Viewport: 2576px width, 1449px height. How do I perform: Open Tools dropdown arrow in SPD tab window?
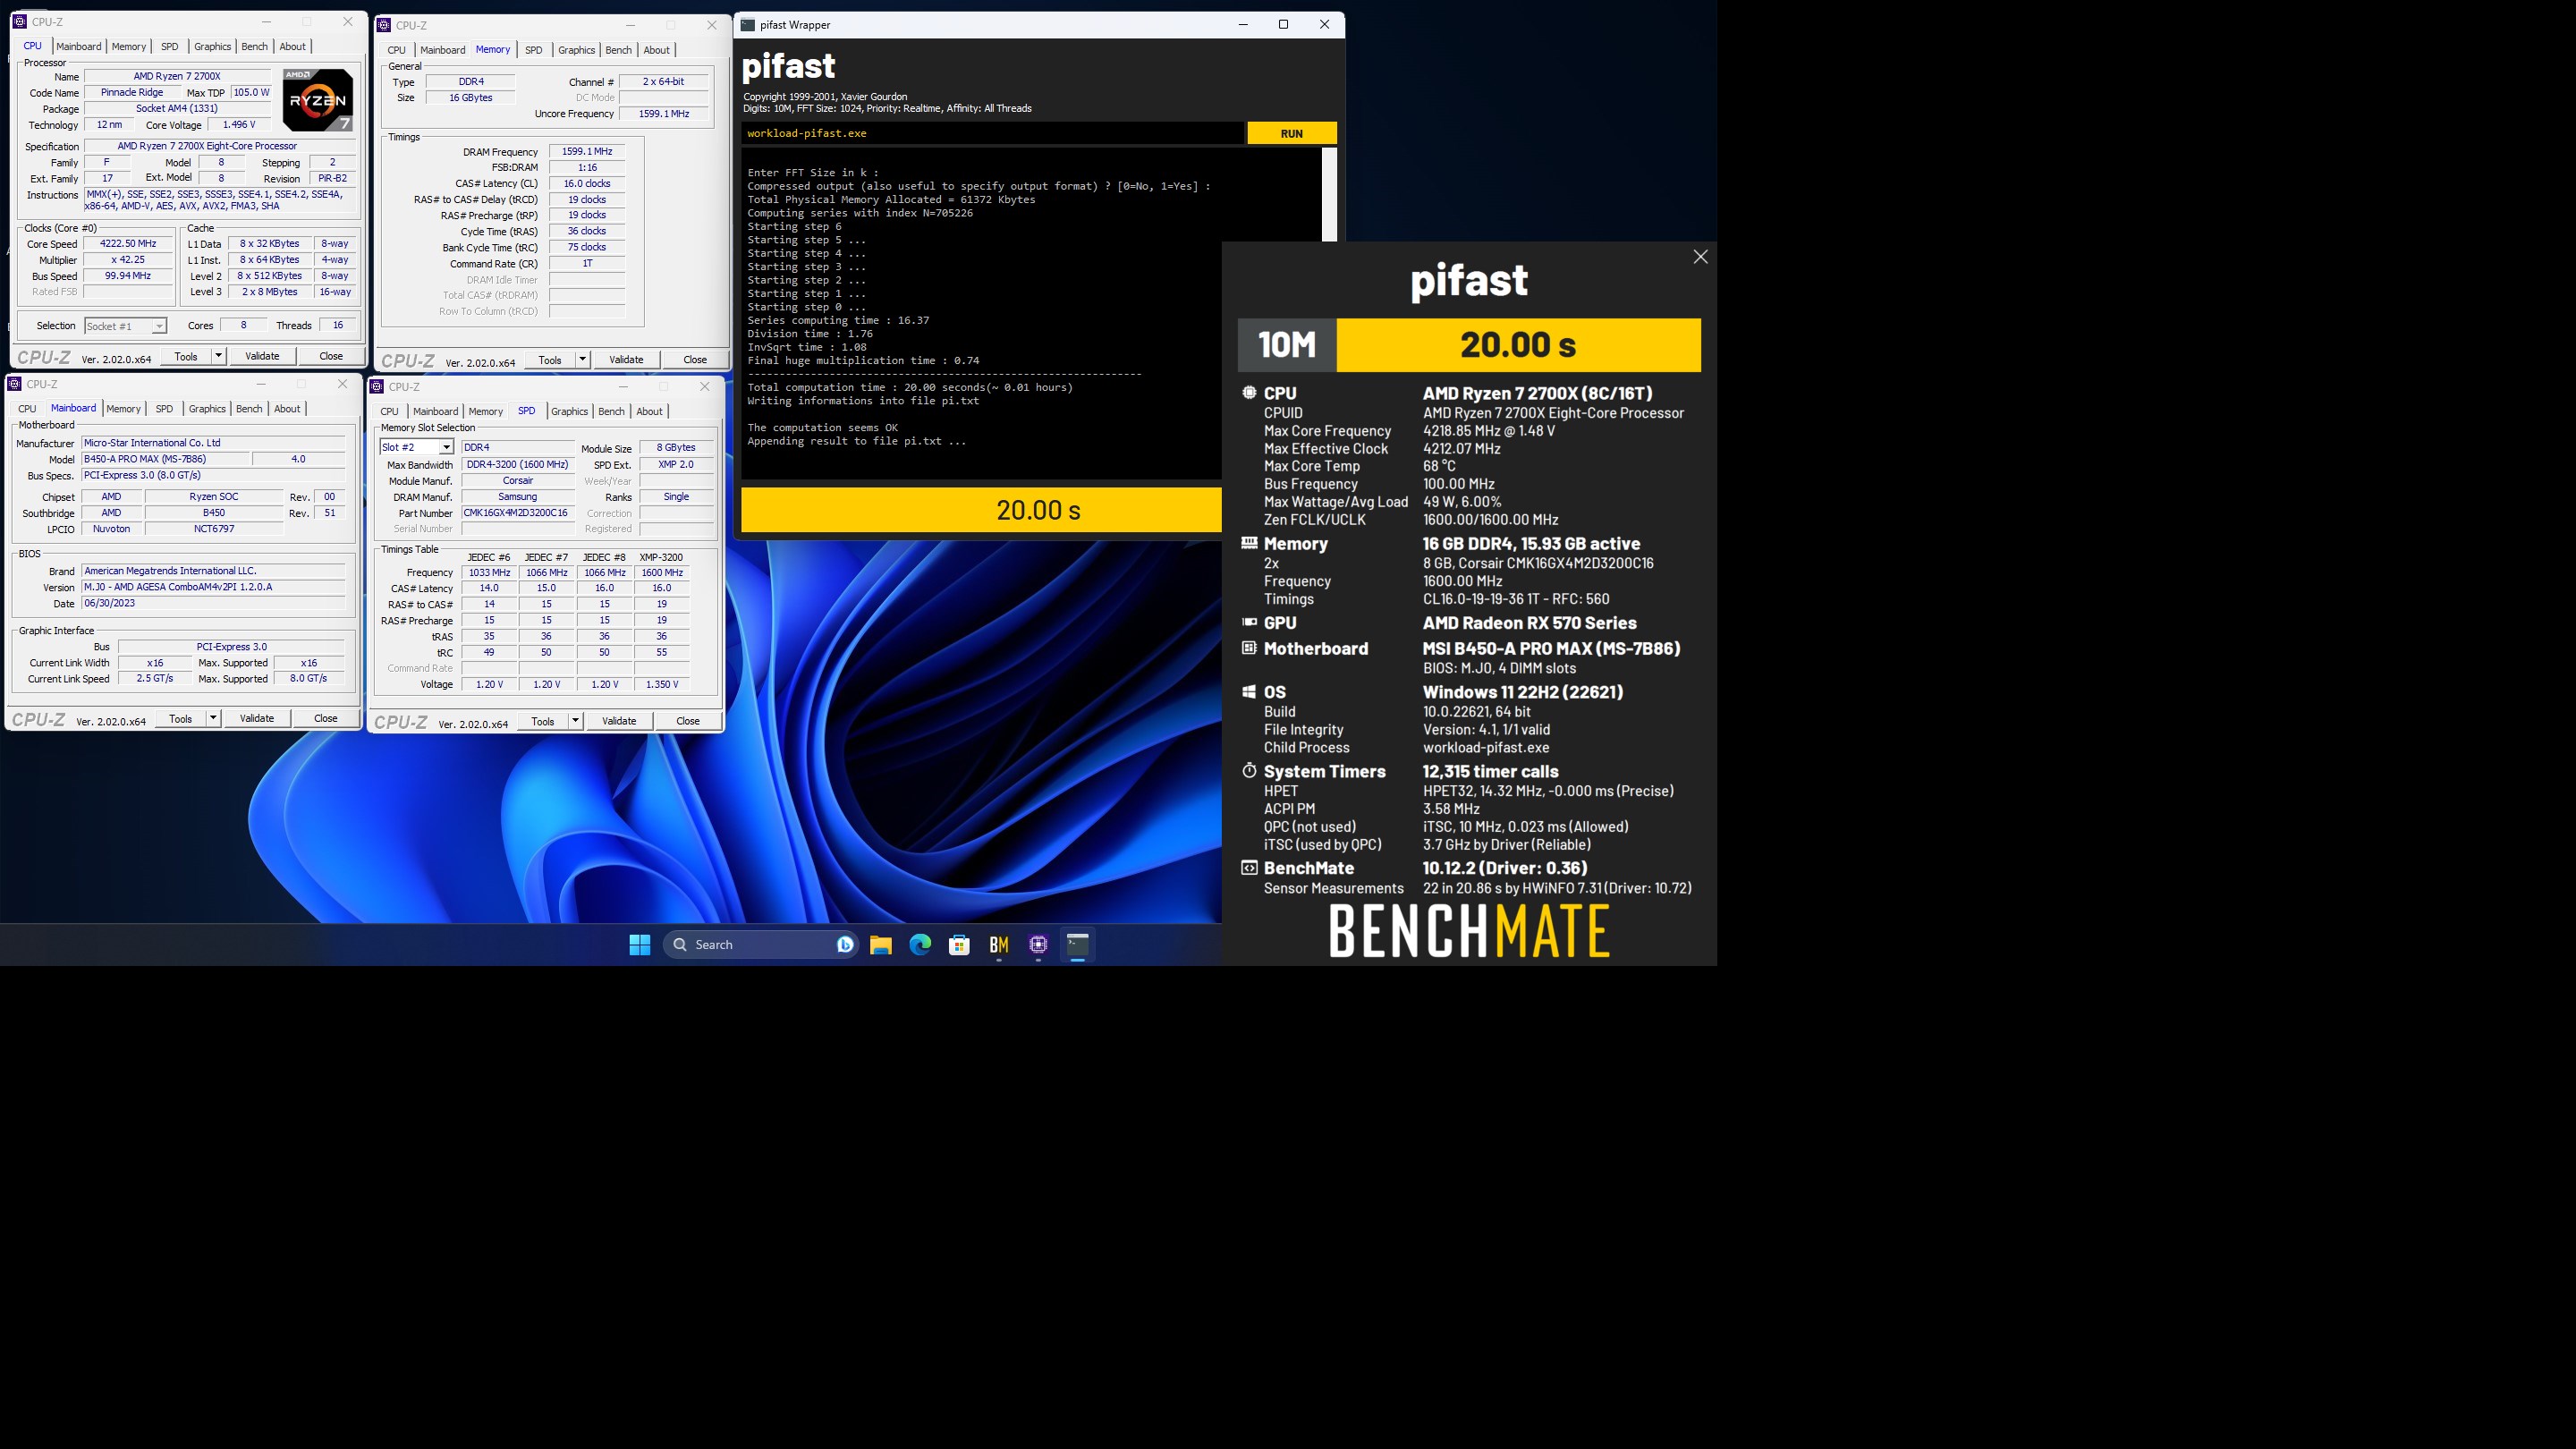575,721
